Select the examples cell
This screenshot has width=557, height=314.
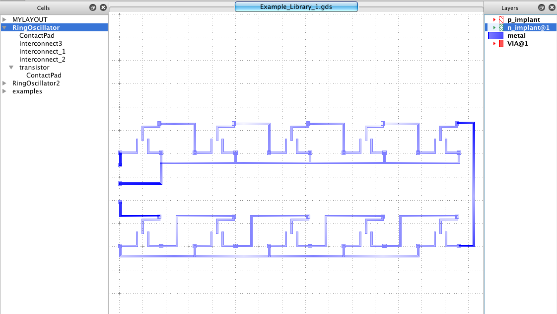pos(27,91)
